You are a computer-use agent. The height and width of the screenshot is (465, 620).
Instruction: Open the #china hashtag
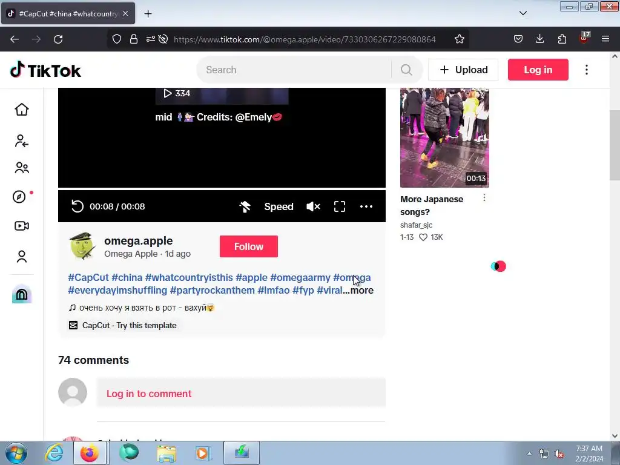coord(127,277)
